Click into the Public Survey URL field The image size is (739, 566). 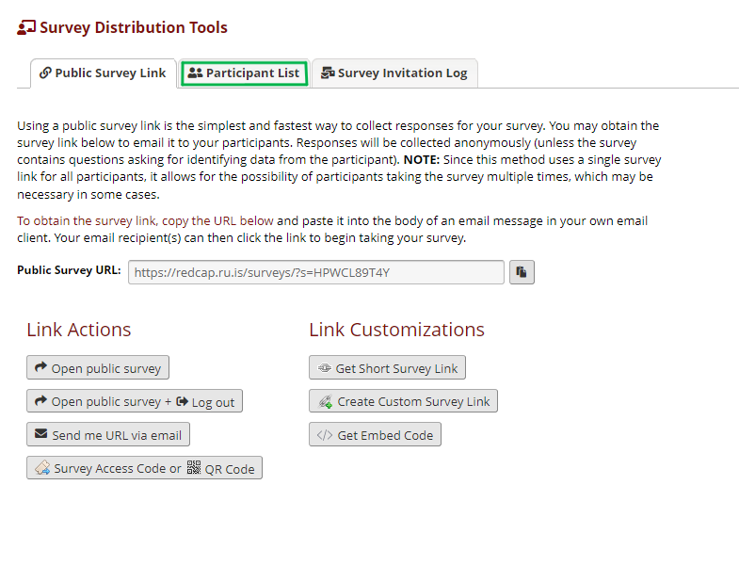(316, 272)
